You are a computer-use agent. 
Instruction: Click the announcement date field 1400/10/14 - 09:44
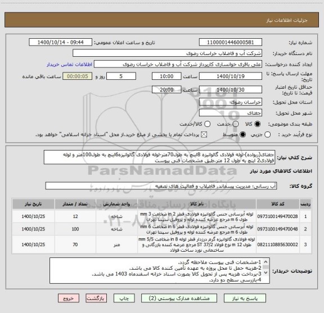click(61, 42)
